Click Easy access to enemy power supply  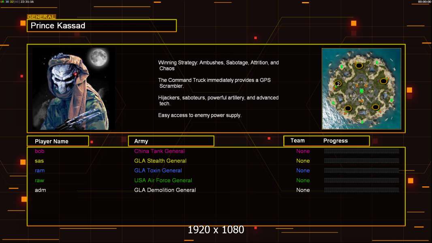200,115
